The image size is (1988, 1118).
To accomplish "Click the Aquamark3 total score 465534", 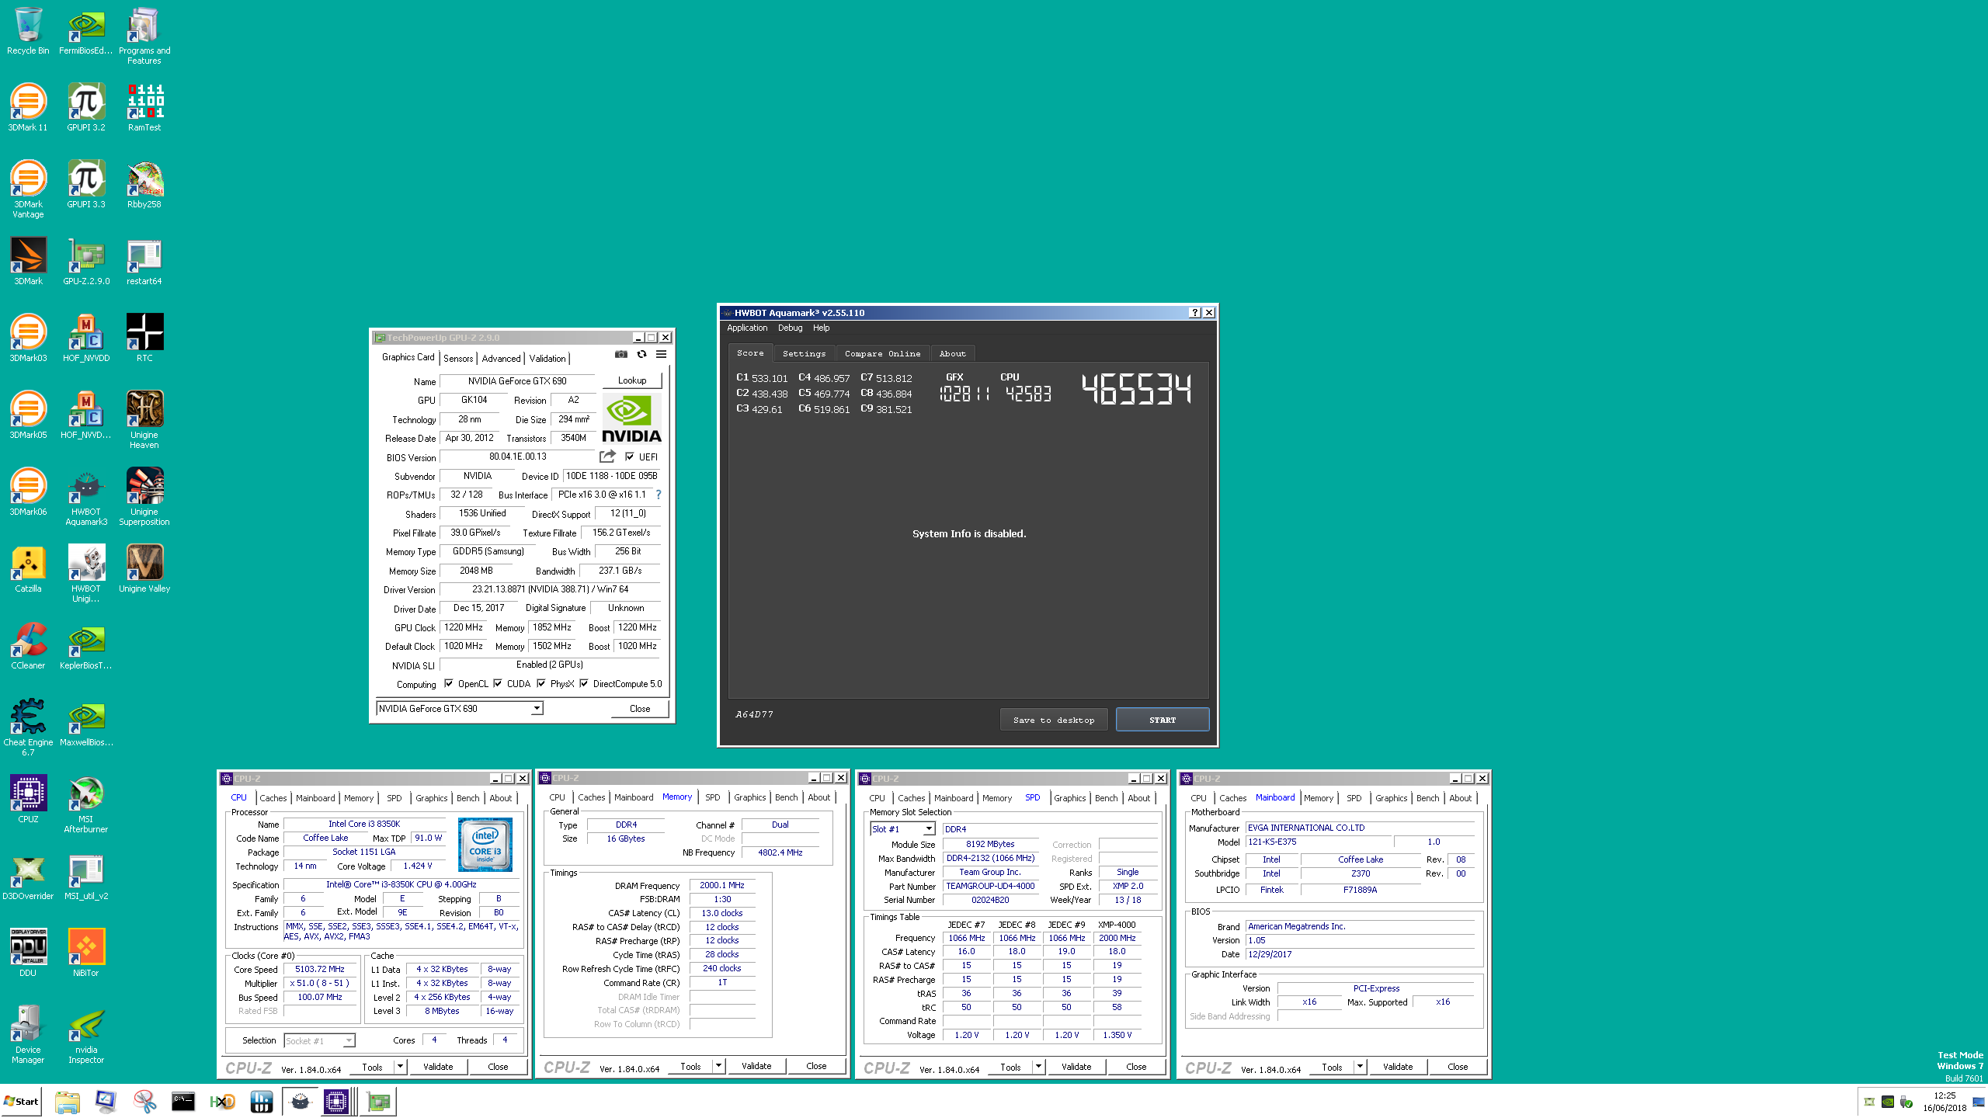I will point(1136,389).
